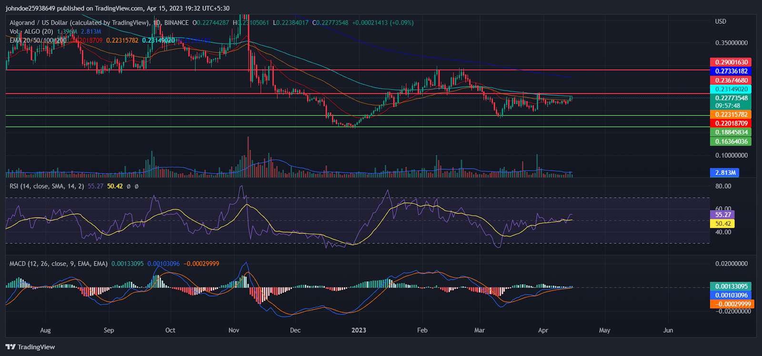Image resolution: width=762 pixels, height=356 pixels.
Task: Select the EMA 20/50/100/200 indicator legend
Action: pyautogui.click(x=38, y=40)
